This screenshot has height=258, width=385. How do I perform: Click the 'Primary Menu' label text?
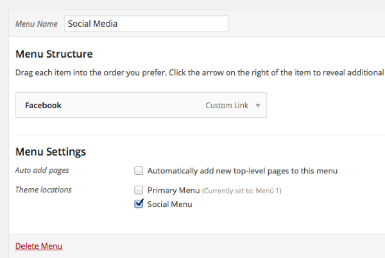point(173,190)
